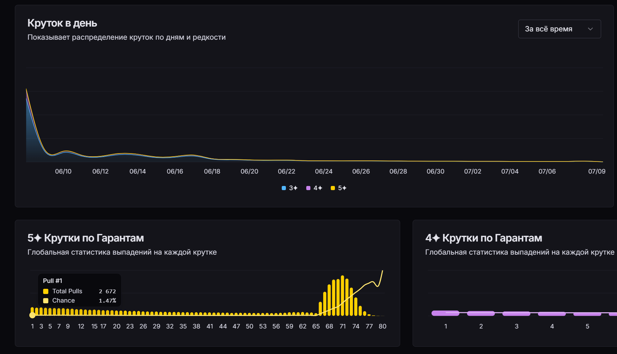Viewport: 617px width, 354px height.
Task: Toggle the 3✦ series in the legend
Action: (290, 188)
